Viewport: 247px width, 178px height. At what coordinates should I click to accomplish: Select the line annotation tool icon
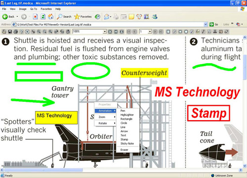pyautogui.click(x=174, y=32)
